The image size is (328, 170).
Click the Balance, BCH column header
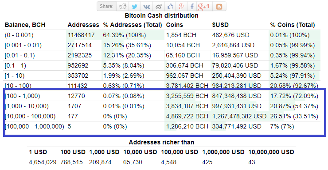(x=25, y=25)
